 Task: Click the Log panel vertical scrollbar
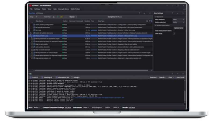185,96
